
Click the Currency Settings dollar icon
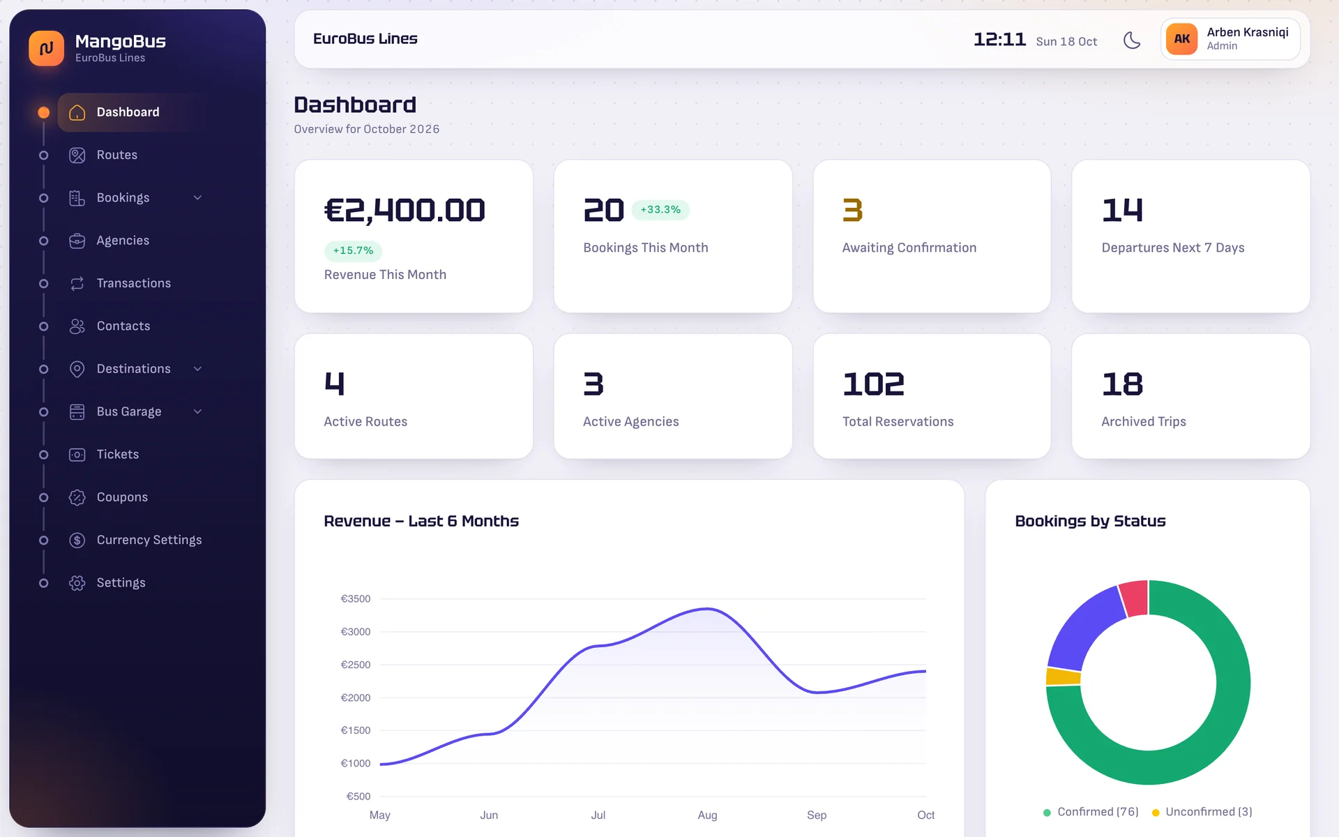tap(77, 540)
